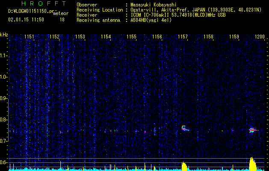Click the ICOM IC-706mkII receiver text
269x171 pixels.
click(x=178, y=15)
